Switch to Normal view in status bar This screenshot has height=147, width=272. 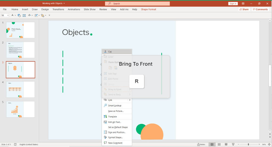click(x=212, y=145)
